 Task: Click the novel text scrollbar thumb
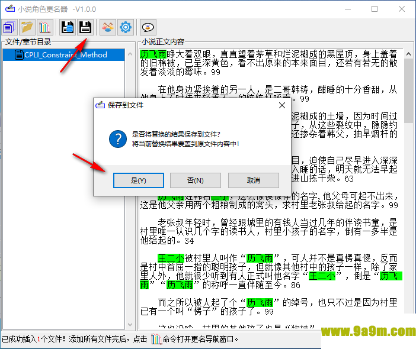409,91
